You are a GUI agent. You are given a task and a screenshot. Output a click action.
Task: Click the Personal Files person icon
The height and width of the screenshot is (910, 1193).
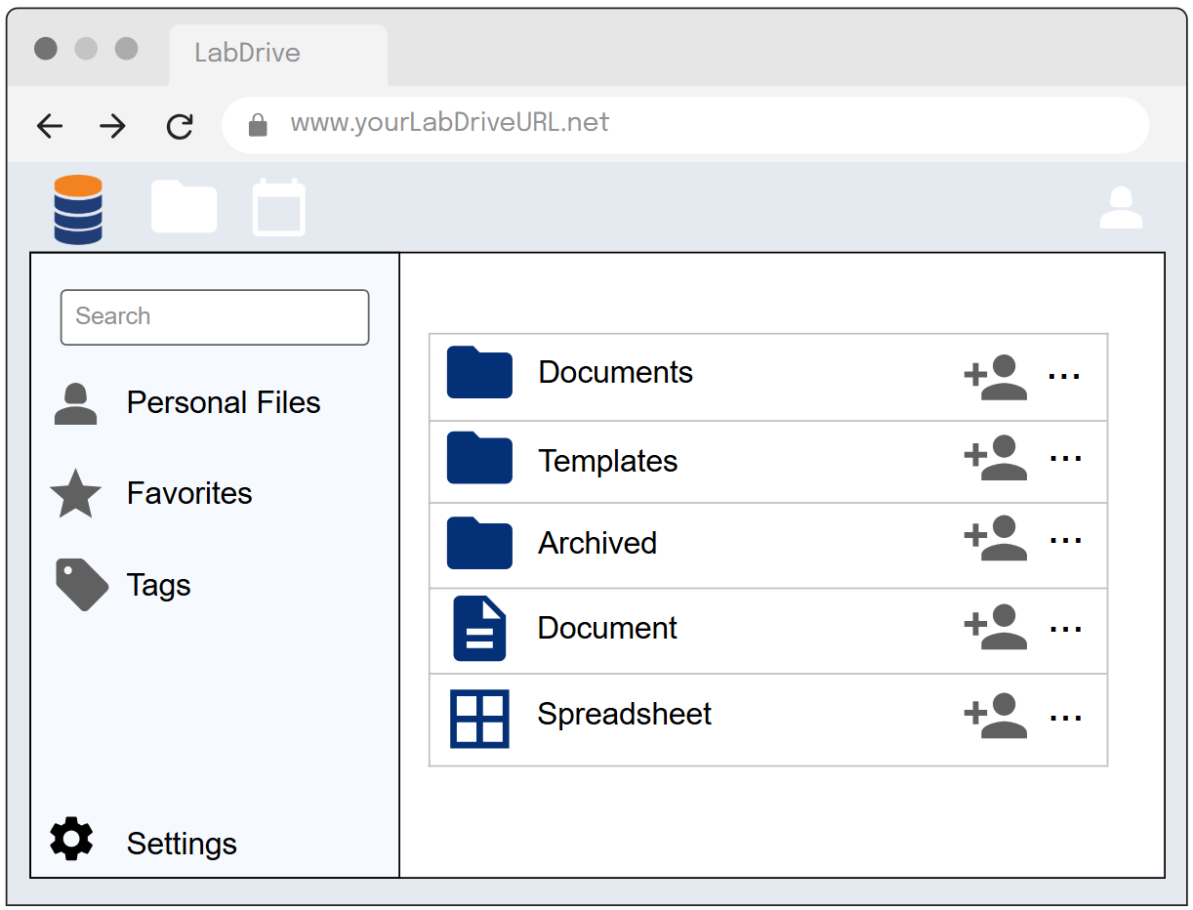pyautogui.click(x=75, y=403)
